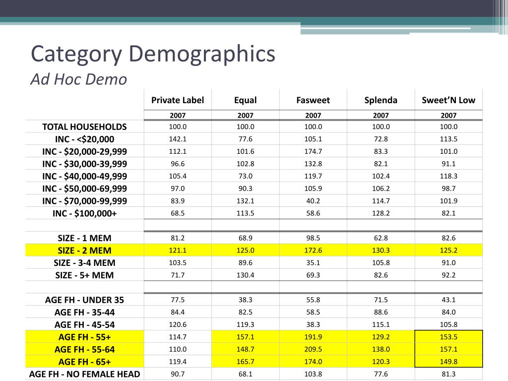This screenshot has width=508, height=381.
Task: Select highlighted Sweet'N Low value 125.2 for SIZE 2 MEM
Action: click(448, 251)
